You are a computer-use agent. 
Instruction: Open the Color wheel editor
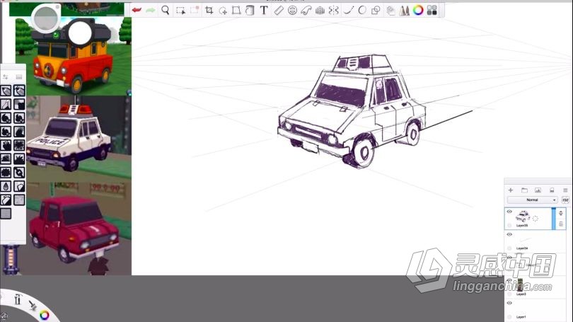tap(418, 11)
